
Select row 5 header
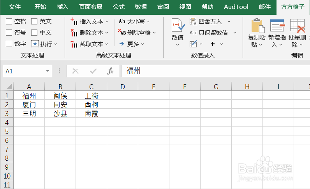pos(7,132)
